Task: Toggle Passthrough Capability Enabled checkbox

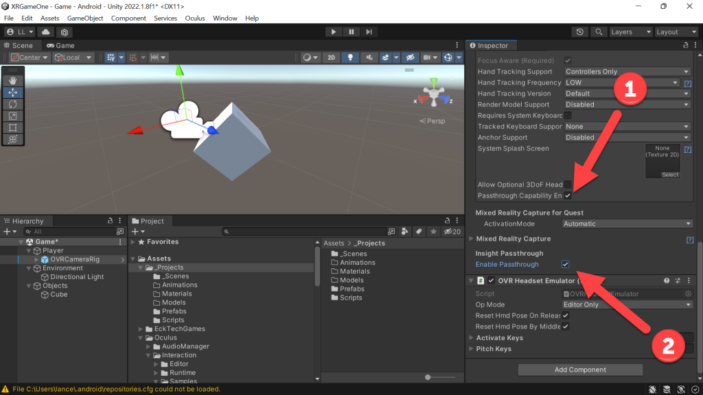Action: 568,195
